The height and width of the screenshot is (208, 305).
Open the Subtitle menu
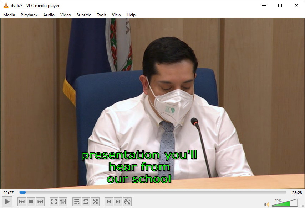(84, 15)
